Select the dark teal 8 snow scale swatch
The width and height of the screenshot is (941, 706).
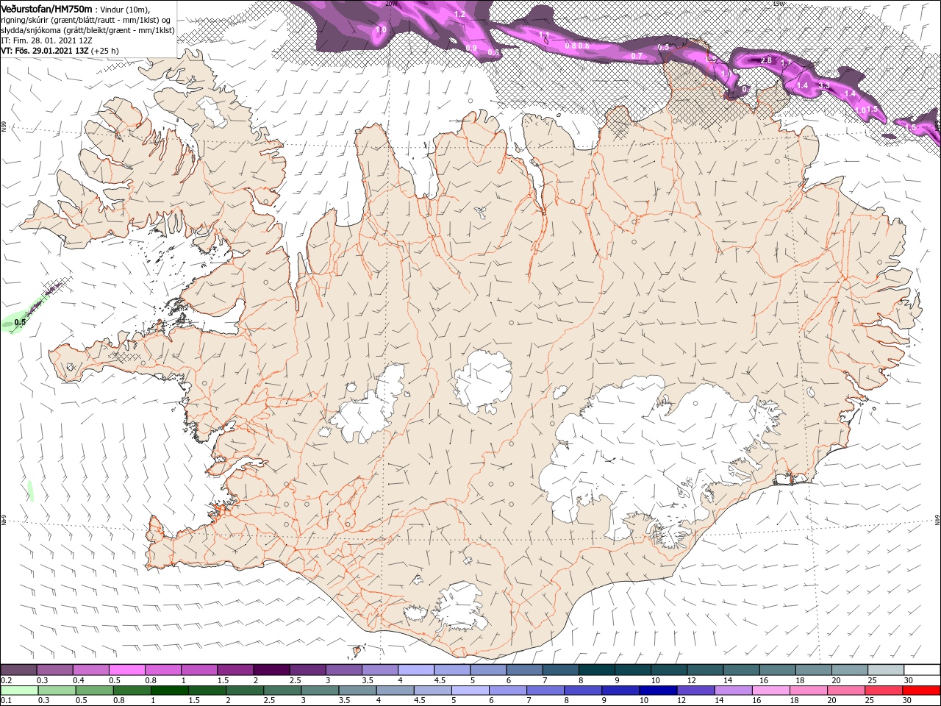coord(595,669)
